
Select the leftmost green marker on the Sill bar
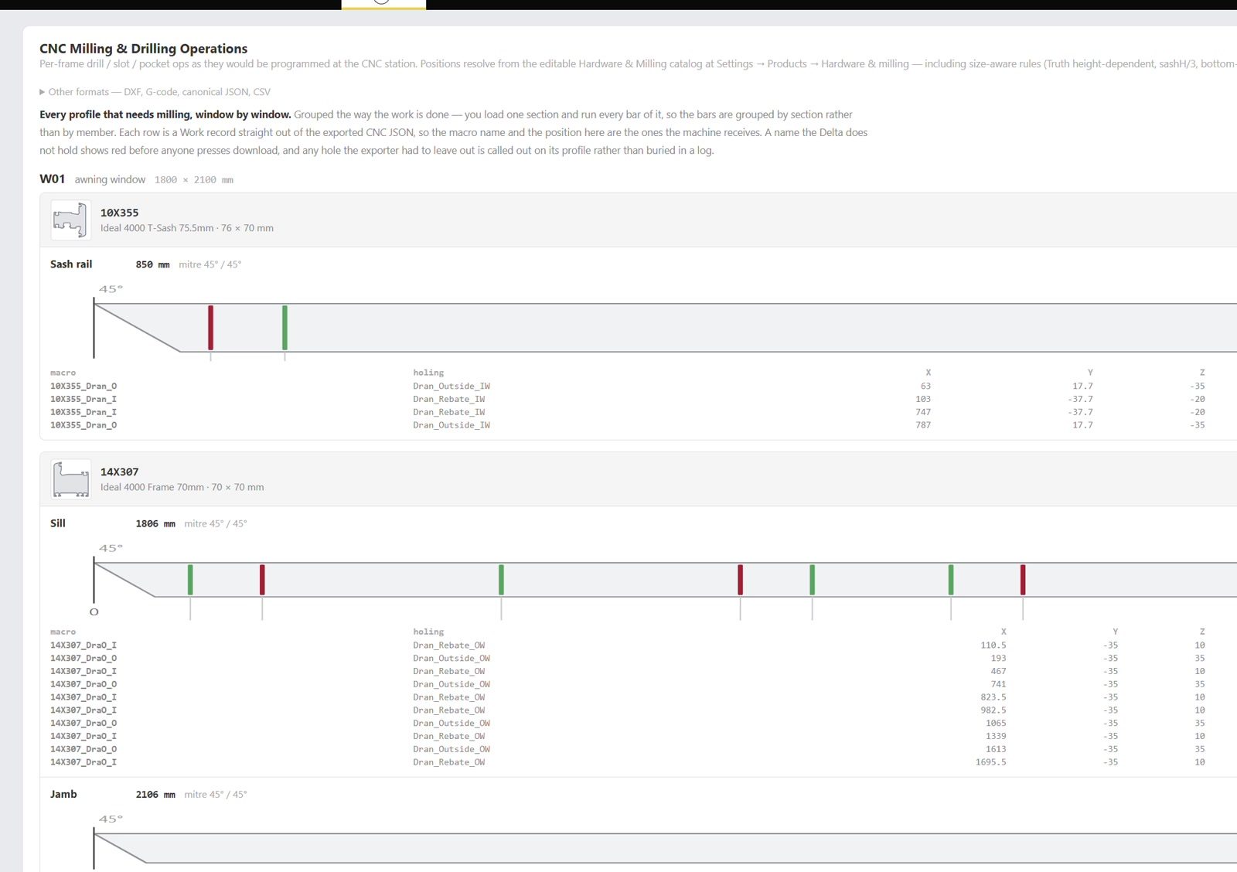click(190, 580)
